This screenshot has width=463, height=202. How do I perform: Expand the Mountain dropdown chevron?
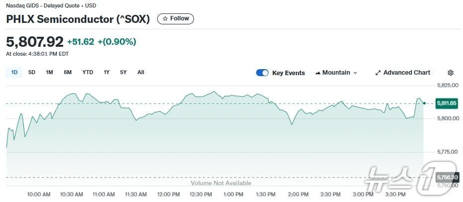click(355, 73)
